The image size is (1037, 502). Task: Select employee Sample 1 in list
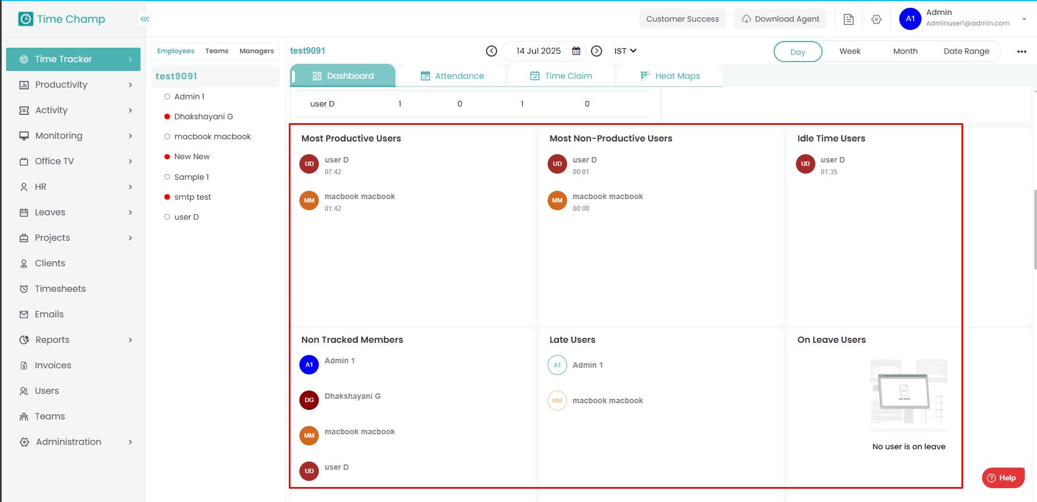click(191, 177)
